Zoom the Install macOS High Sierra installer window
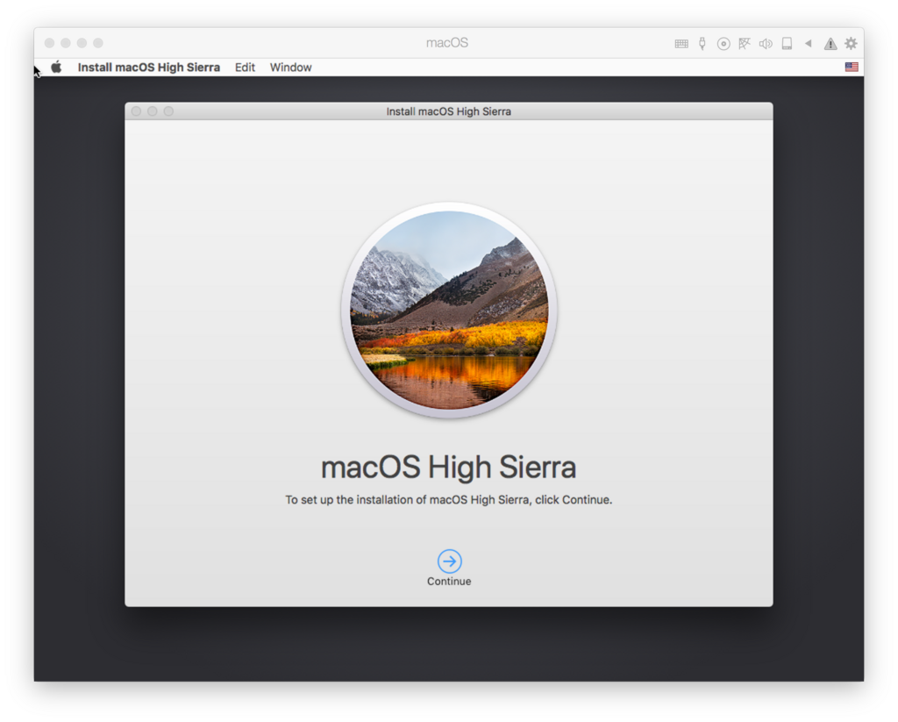This screenshot has height=722, width=898. (168, 111)
